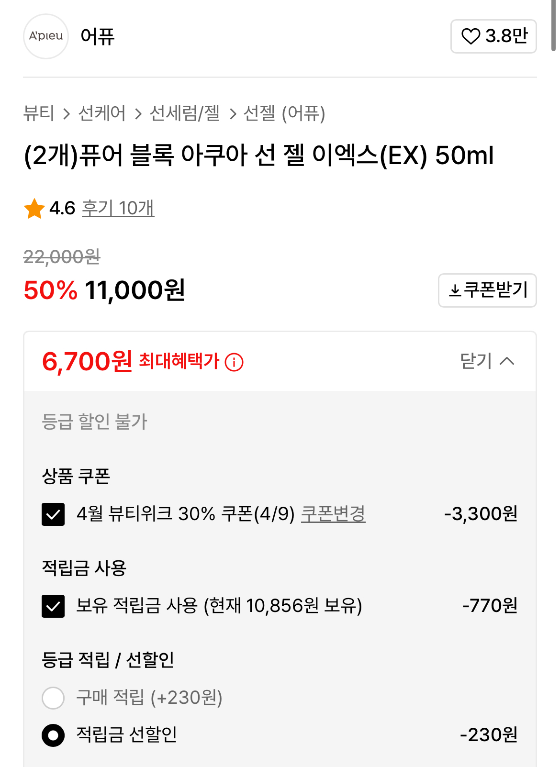Viewport: 560px width, 767px height.
Task: Click the 쿠폰변경 link
Action: pos(333,514)
